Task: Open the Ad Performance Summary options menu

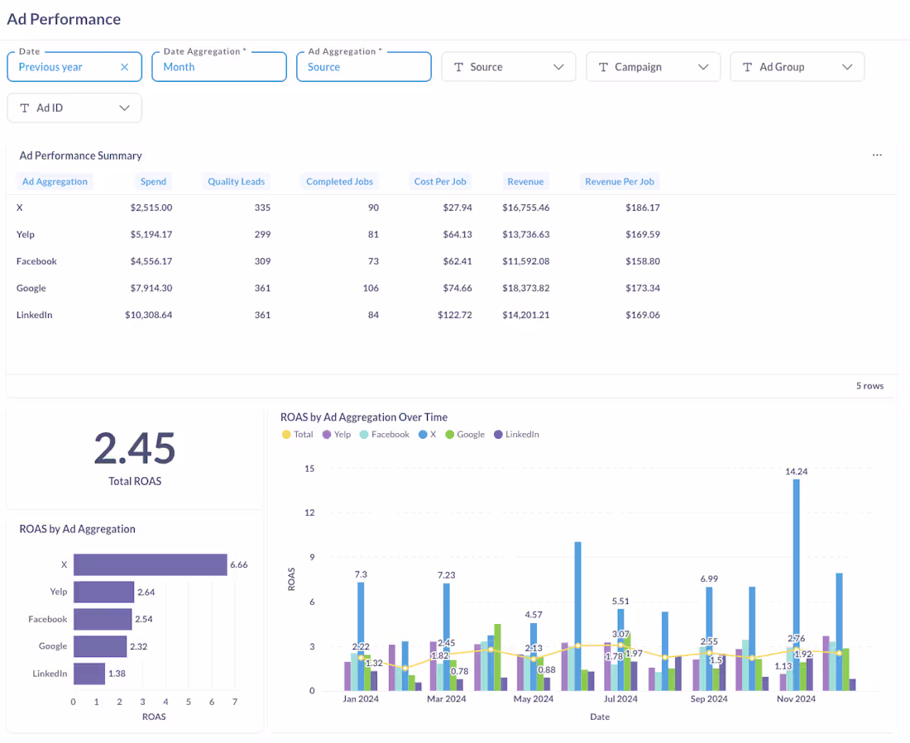Action: [877, 155]
